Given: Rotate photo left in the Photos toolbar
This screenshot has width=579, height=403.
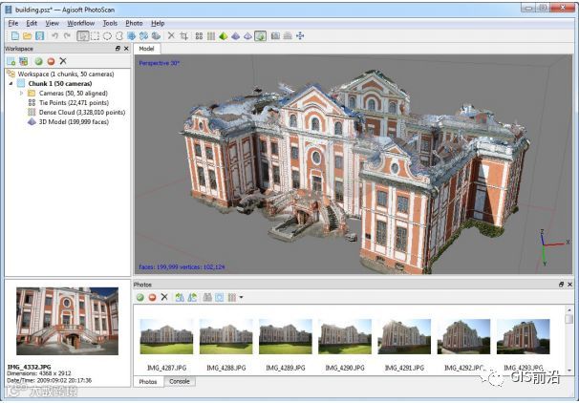Looking at the screenshot, I should [180, 297].
